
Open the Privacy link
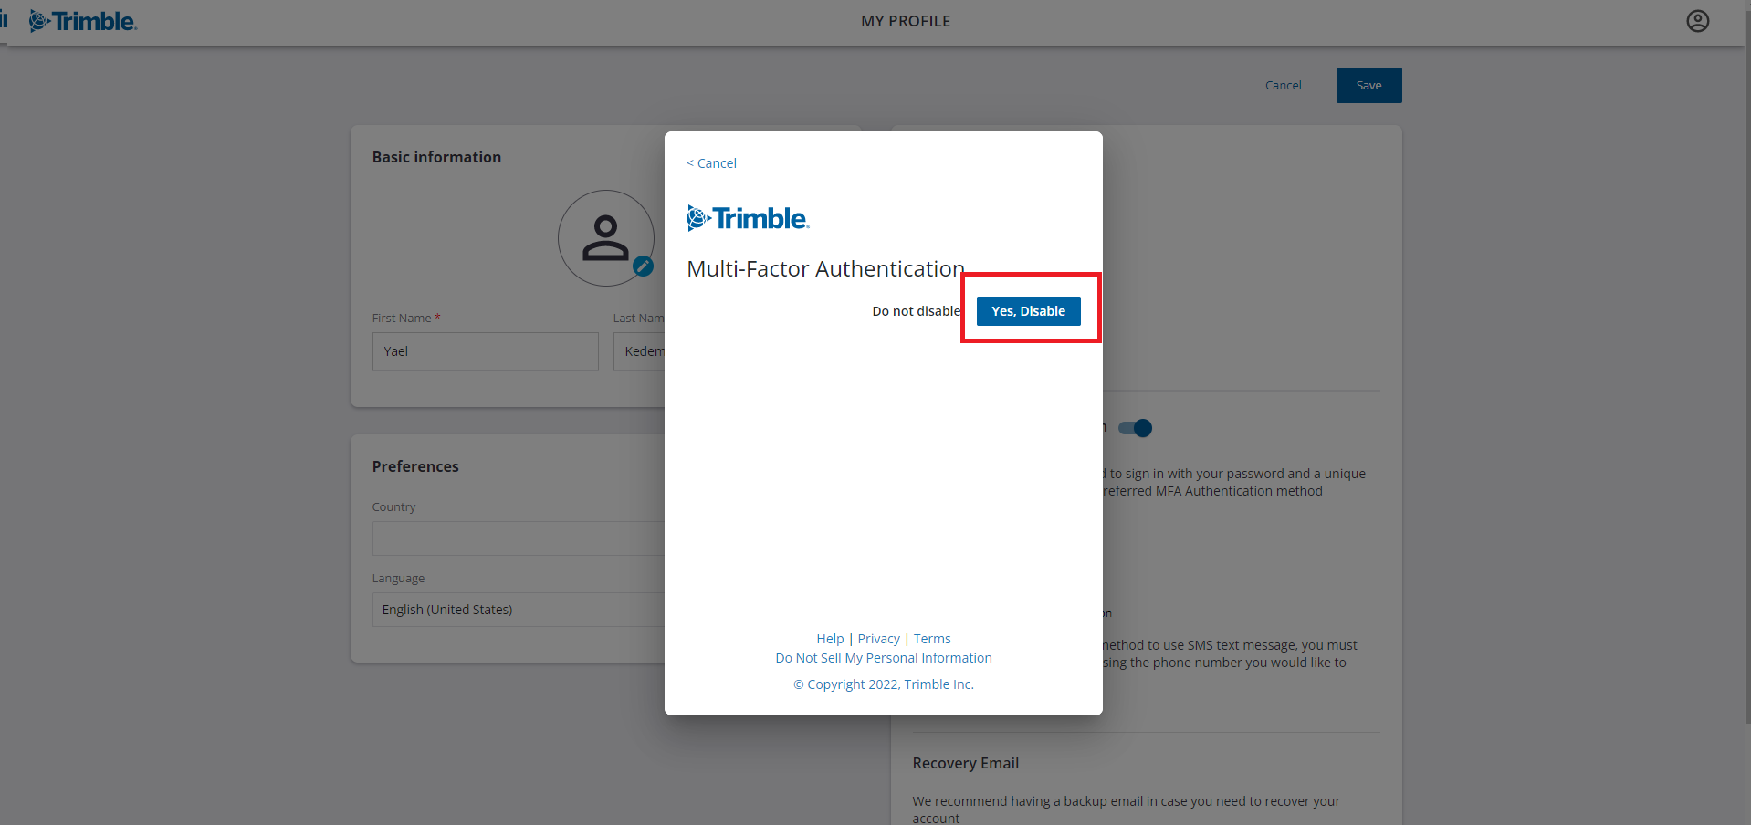point(878,639)
